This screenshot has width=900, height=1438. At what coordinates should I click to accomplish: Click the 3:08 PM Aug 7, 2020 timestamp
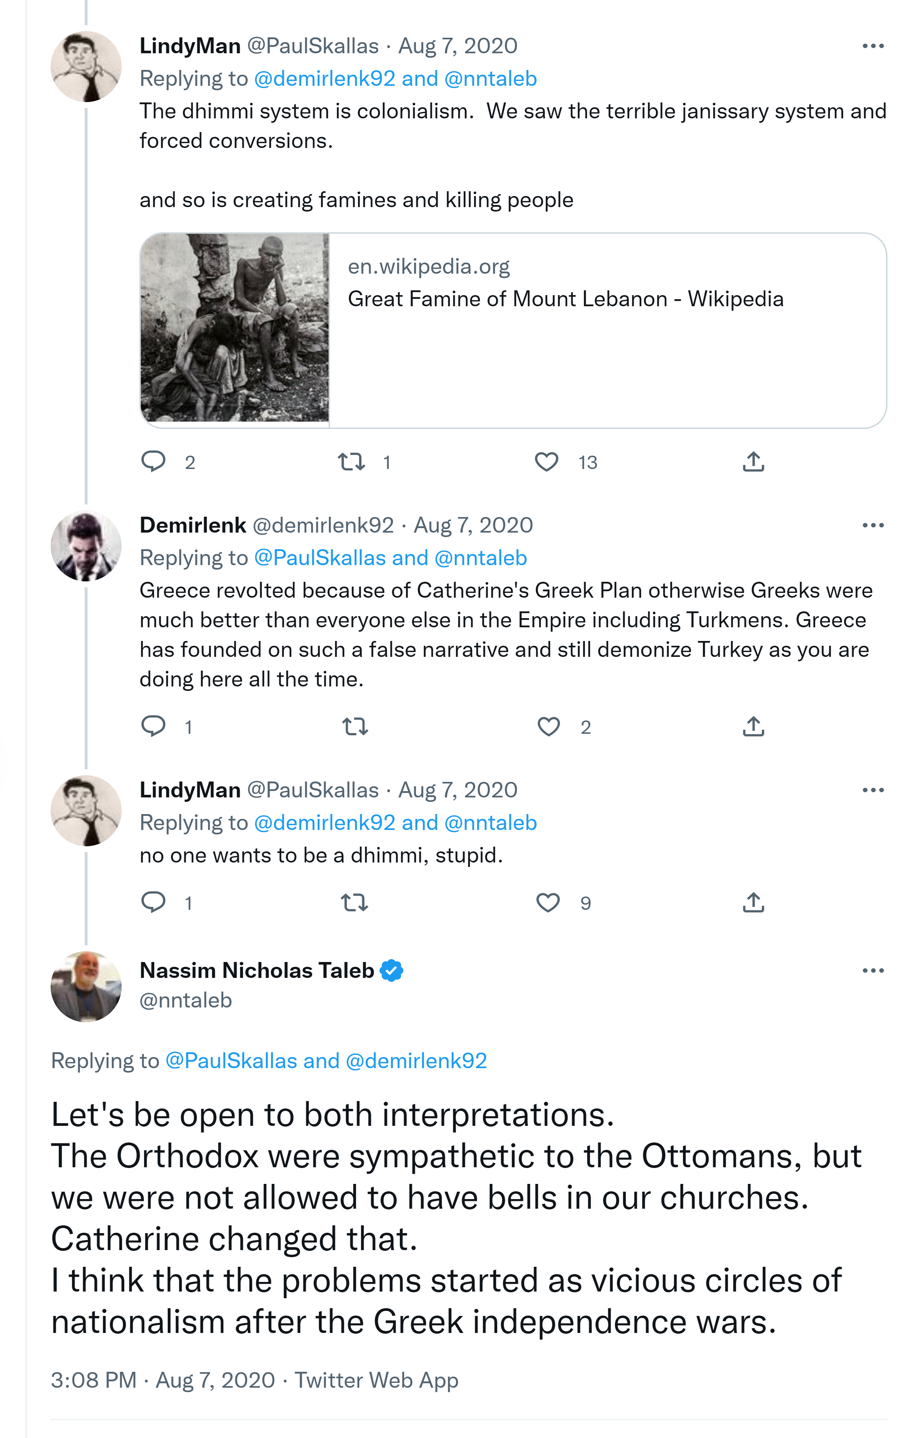163,1380
